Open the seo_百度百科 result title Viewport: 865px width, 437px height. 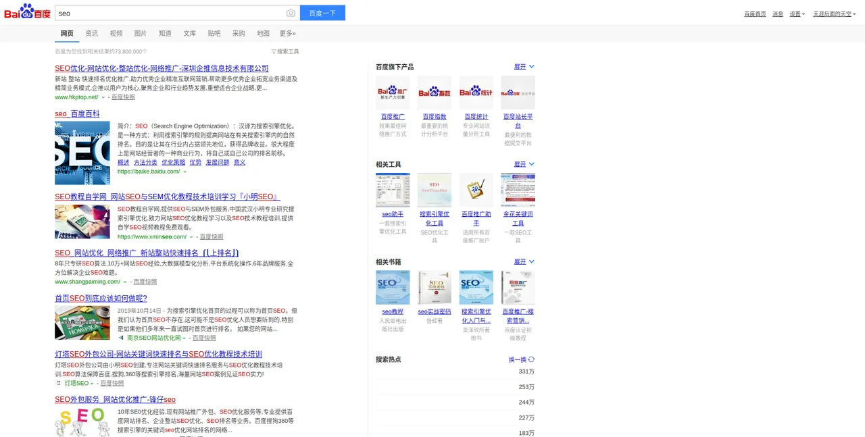click(x=77, y=113)
